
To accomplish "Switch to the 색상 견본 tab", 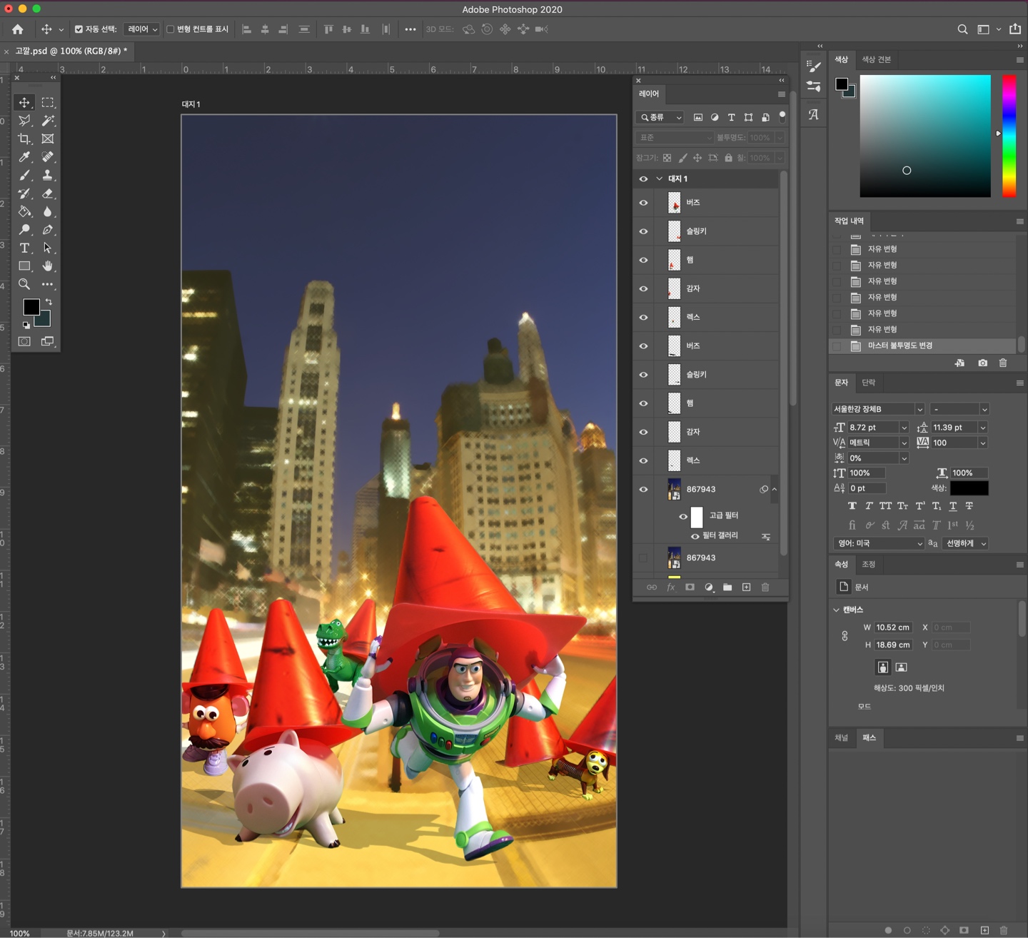I will pyautogui.click(x=876, y=60).
